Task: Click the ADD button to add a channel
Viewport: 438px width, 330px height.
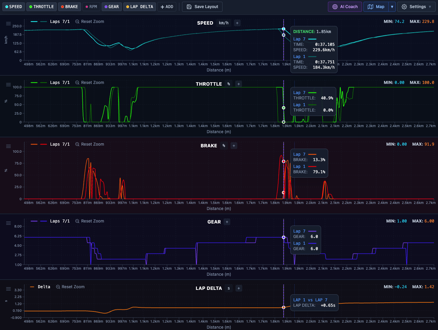Action: 167,6
